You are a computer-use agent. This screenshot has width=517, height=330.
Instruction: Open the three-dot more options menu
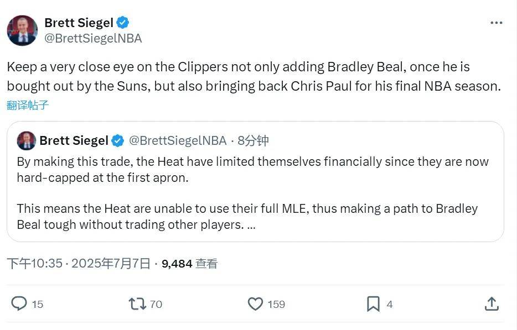coord(497,23)
